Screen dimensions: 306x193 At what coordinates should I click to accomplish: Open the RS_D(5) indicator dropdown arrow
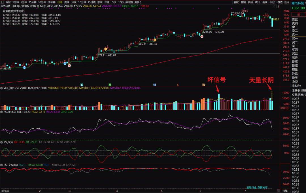2,142
